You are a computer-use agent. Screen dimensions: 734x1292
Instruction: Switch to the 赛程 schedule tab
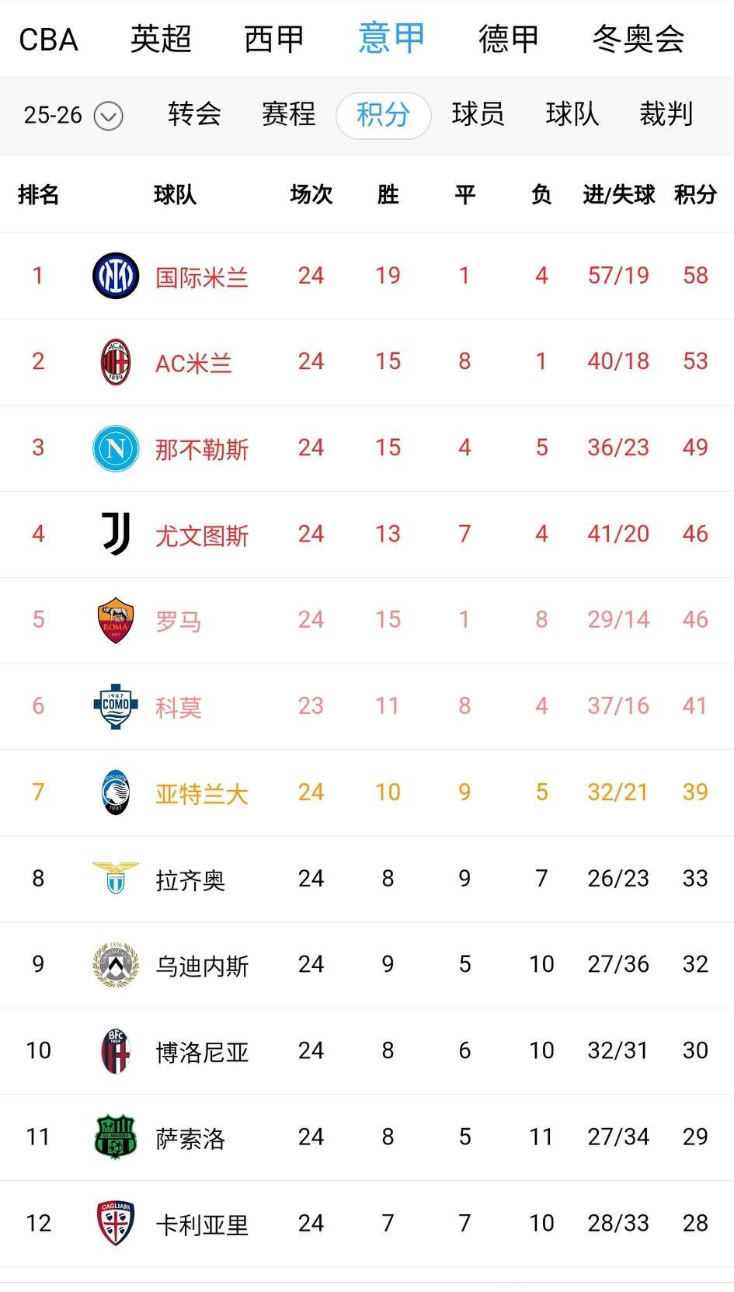288,115
